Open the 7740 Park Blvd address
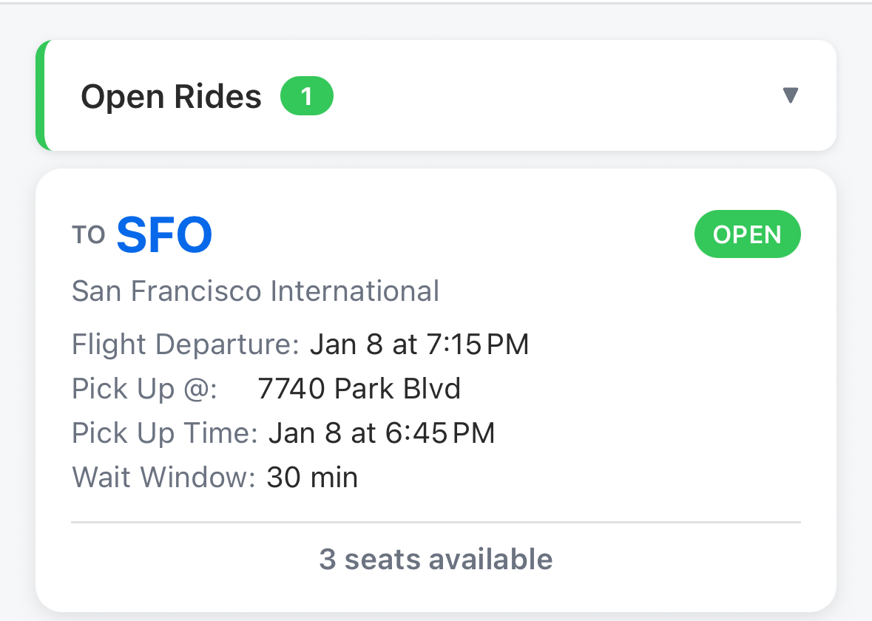Image resolution: width=872 pixels, height=621 pixels. tap(359, 389)
